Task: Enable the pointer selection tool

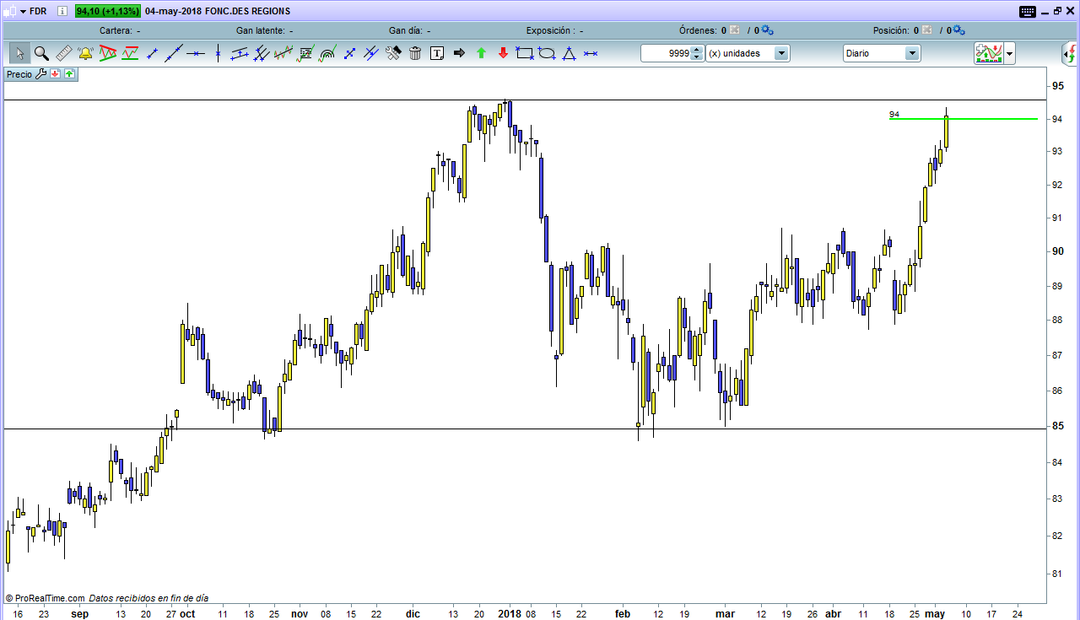Action: [x=19, y=52]
